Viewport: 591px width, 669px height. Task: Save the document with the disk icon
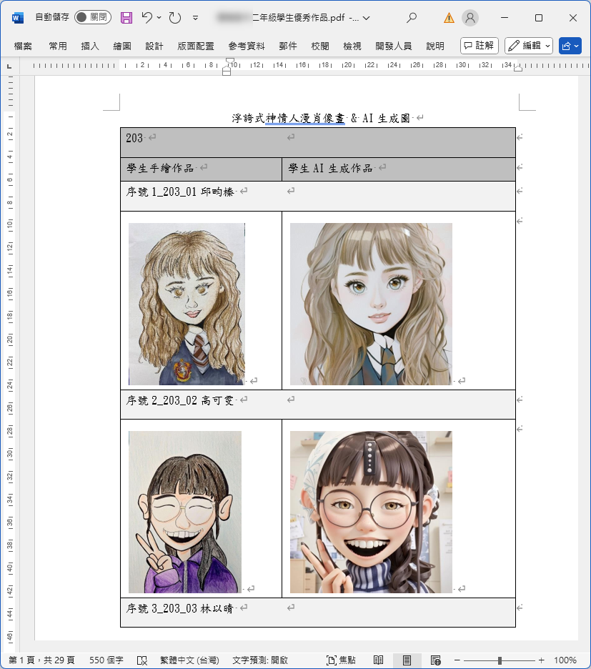[126, 17]
